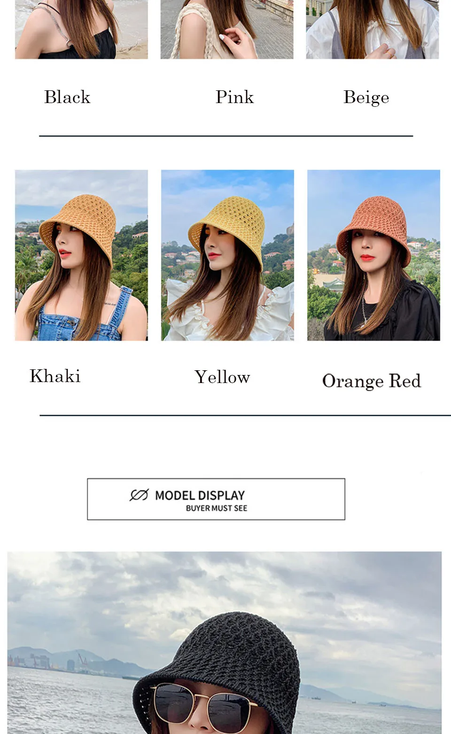The height and width of the screenshot is (734, 451).
Task: Select the Beige color label
Action: click(x=366, y=97)
